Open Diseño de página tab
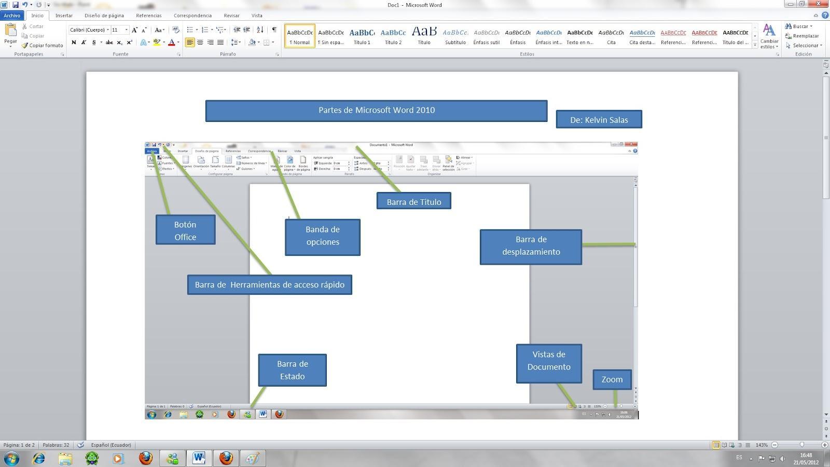The width and height of the screenshot is (830, 467). click(104, 16)
